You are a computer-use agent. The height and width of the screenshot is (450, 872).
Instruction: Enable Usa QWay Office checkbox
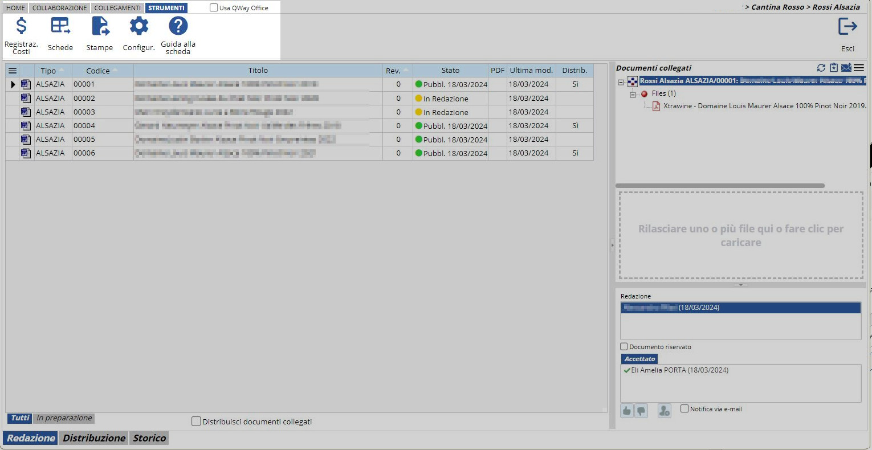pos(214,8)
